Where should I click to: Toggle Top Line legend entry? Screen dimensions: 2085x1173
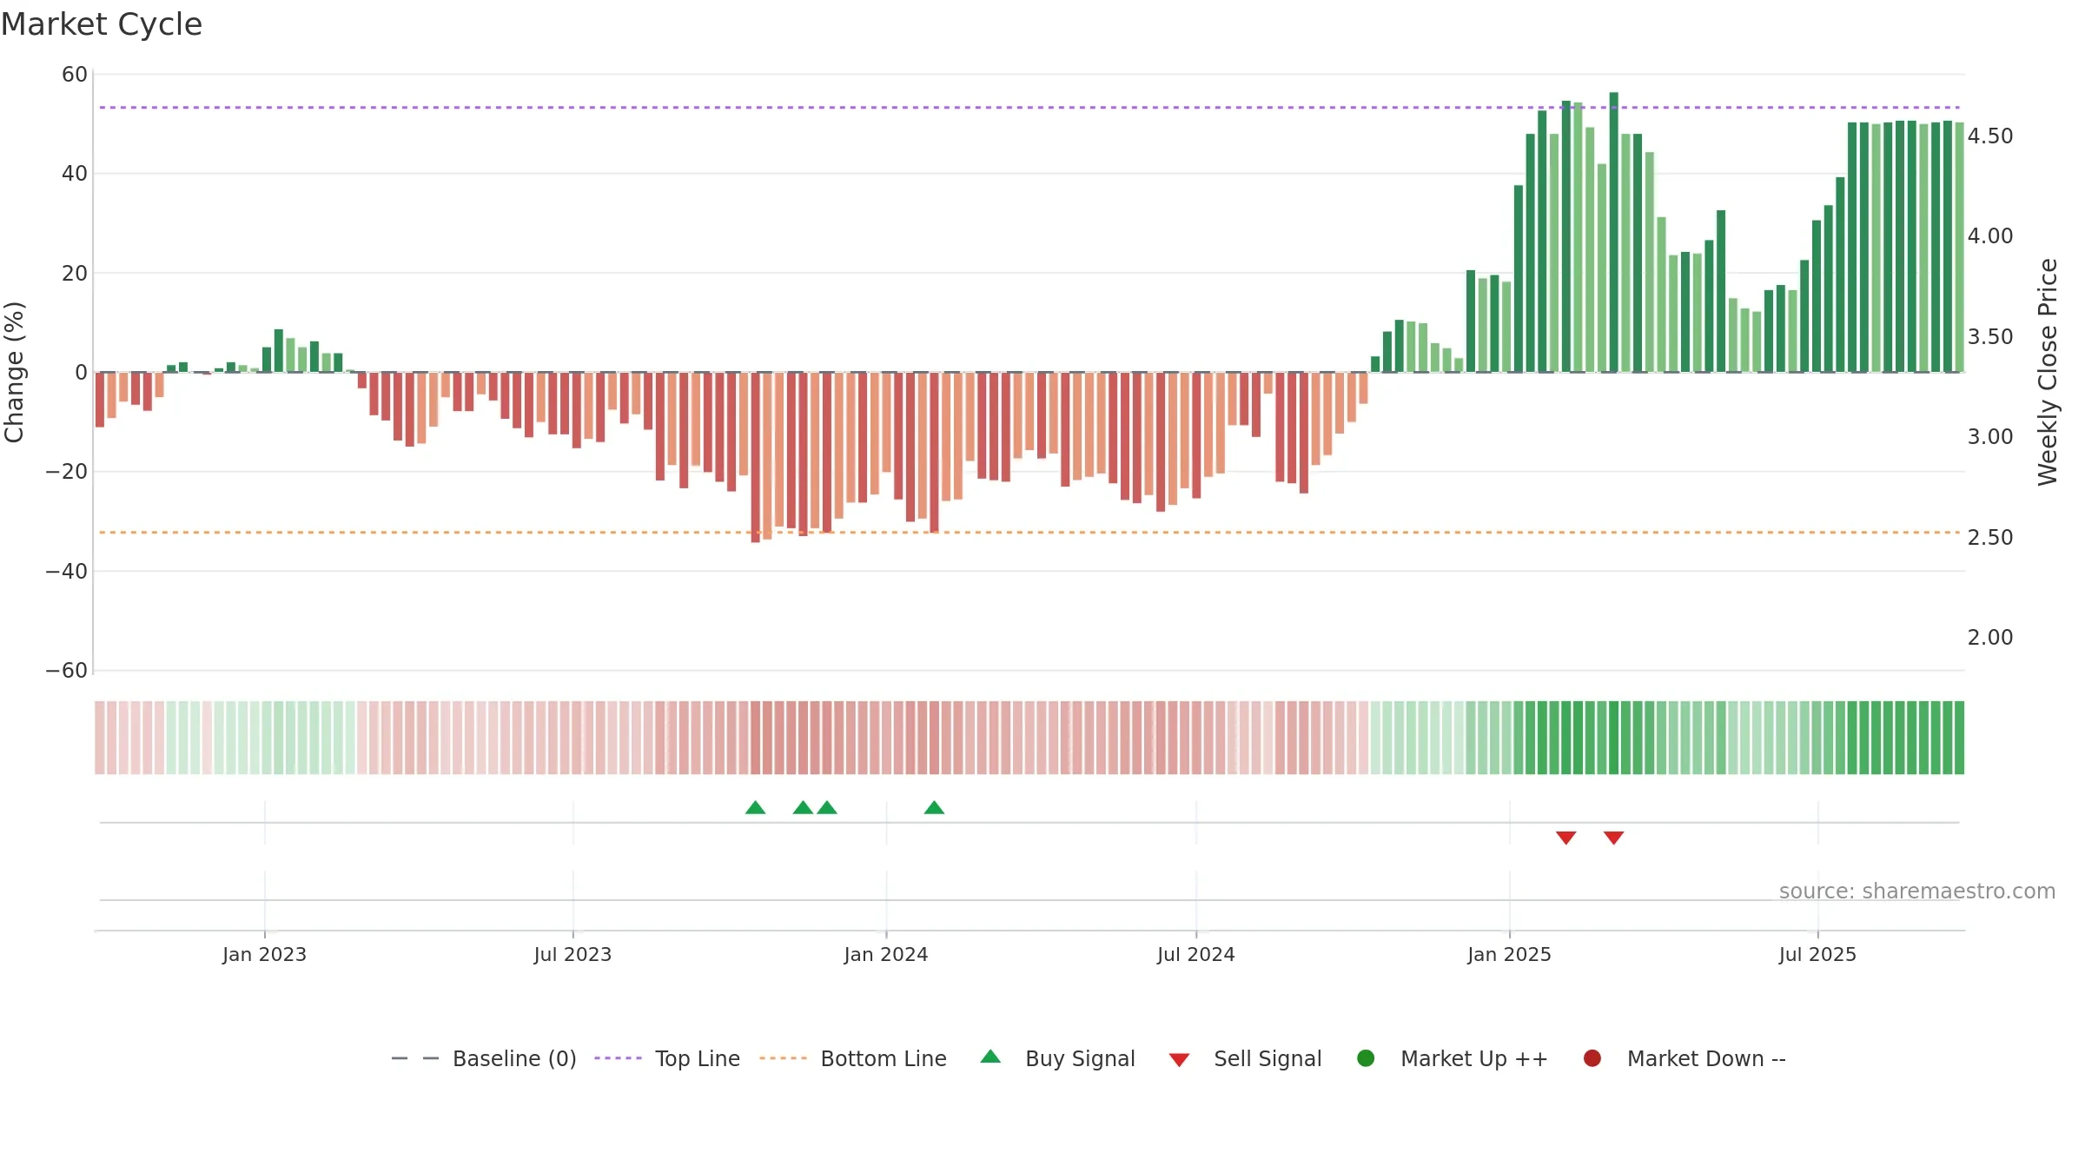pos(667,1058)
